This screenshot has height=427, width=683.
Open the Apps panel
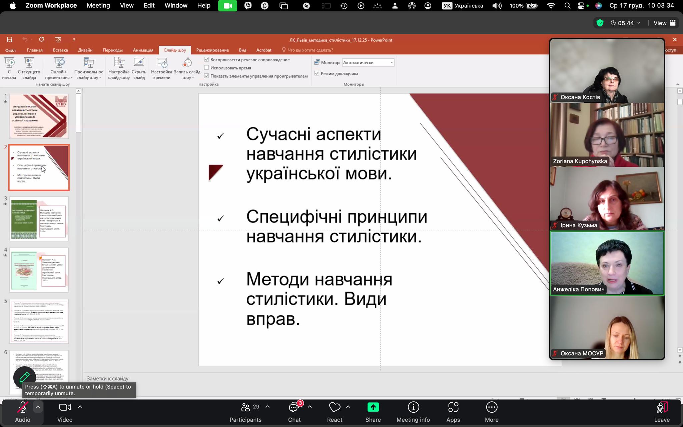tap(453, 407)
